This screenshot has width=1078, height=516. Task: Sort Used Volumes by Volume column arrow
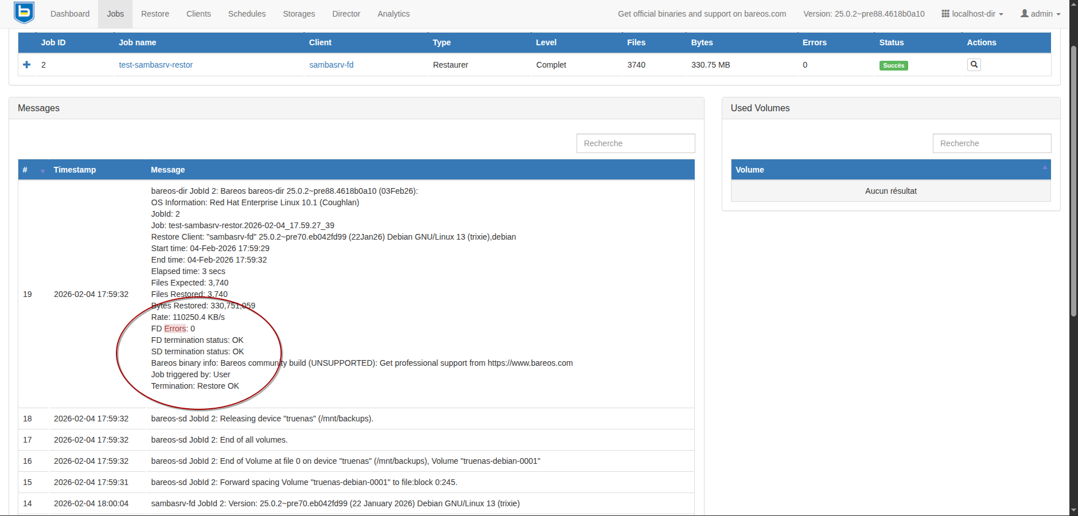(1045, 167)
